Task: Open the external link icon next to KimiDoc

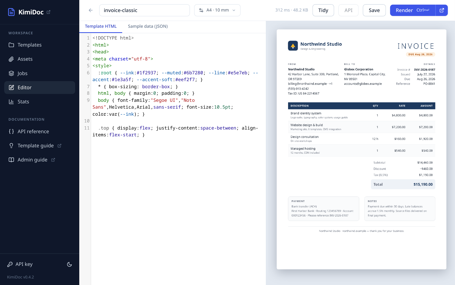Action: tap(48, 12)
